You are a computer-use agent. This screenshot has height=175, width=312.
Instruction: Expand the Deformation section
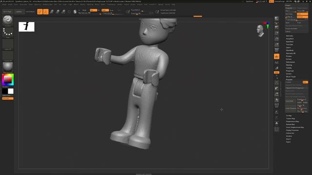point(291,62)
